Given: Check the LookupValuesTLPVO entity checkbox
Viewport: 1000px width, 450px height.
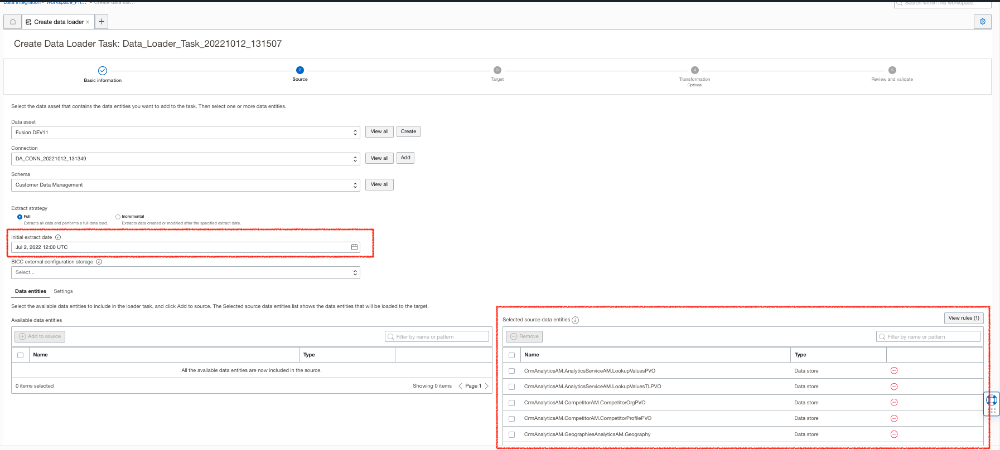Looking at the screenshot, I should (x=511, y=387).
